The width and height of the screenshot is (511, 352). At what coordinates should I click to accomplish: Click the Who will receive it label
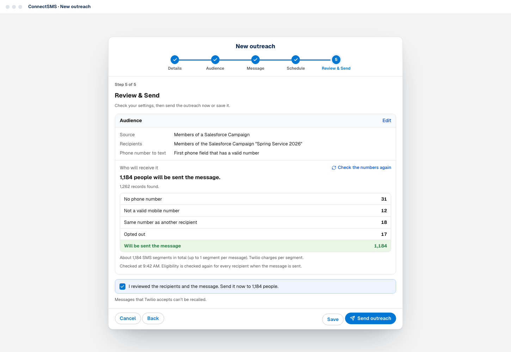pyautogui.click(x=139, y=168)
